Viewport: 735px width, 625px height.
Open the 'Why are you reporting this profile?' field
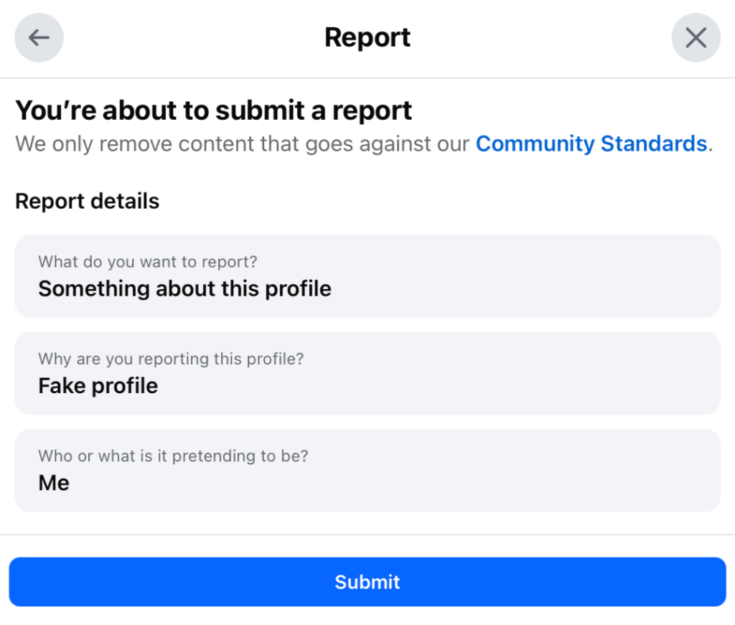coord(367,373)
